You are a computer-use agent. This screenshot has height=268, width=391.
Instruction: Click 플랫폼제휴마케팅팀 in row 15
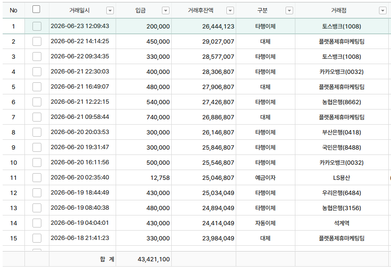tap(341, 238)
